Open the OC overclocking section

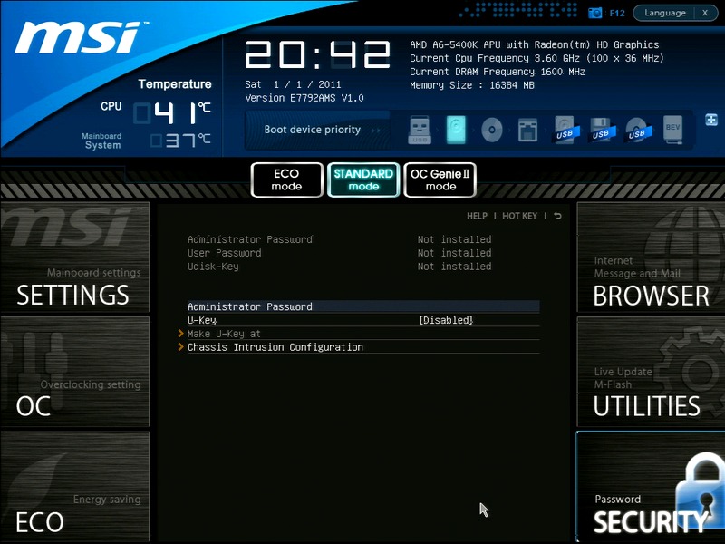(x=74, y=371)
